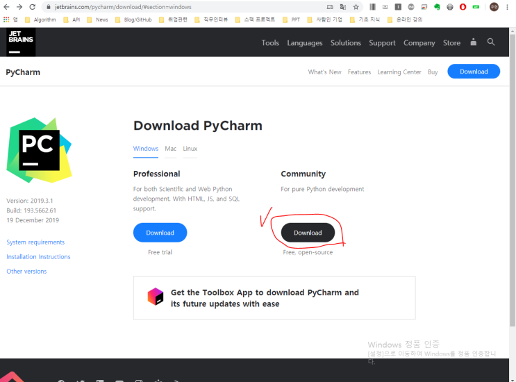Open the API bookmark folder
Image resolution: width=516 pixels, height=382 pixels.
point(72,19)
